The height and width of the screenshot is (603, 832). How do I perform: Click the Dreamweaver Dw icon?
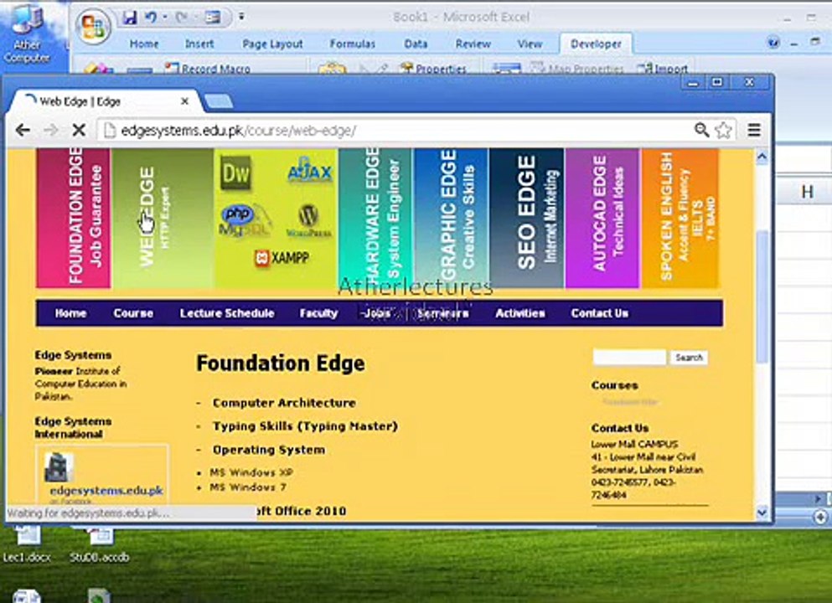tap(235, 173)
